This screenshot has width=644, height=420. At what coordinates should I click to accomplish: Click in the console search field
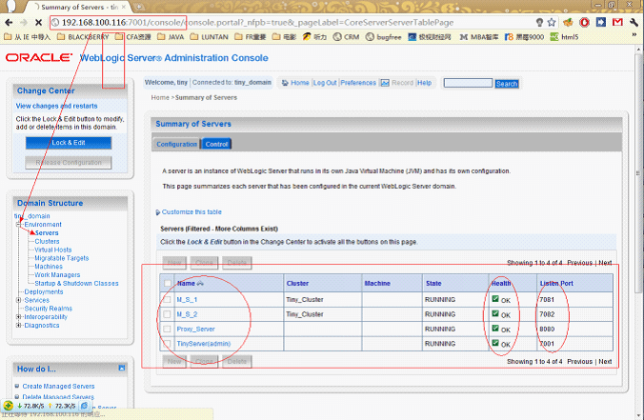[468, 84]
